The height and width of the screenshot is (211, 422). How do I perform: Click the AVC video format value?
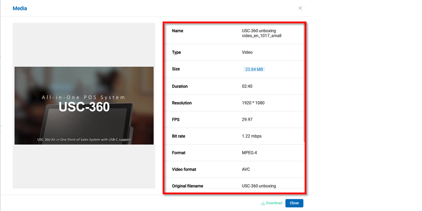click(x=246, y=169)
